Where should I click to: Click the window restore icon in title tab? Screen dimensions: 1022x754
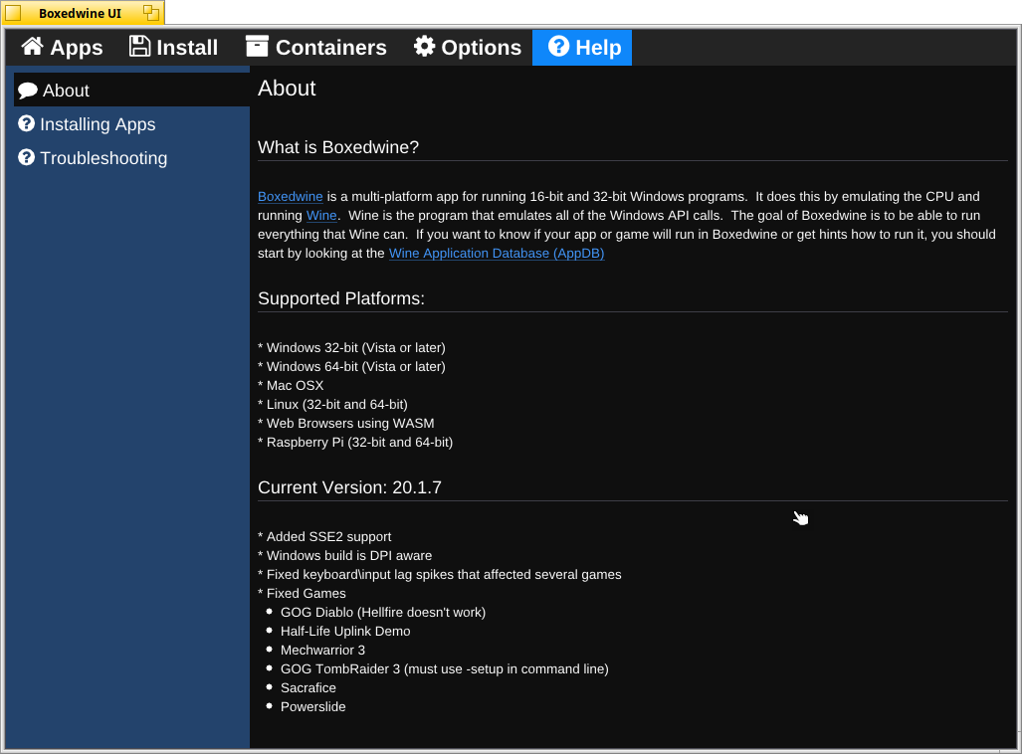[151, 12]
